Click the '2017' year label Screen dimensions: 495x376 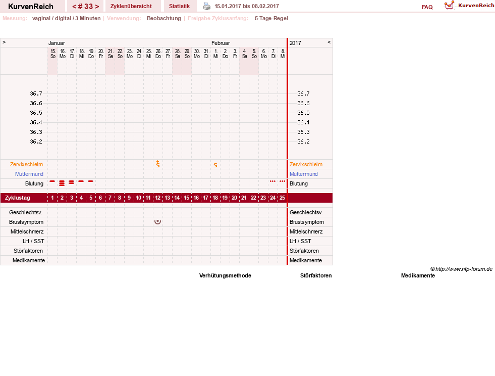coord(296,43)
